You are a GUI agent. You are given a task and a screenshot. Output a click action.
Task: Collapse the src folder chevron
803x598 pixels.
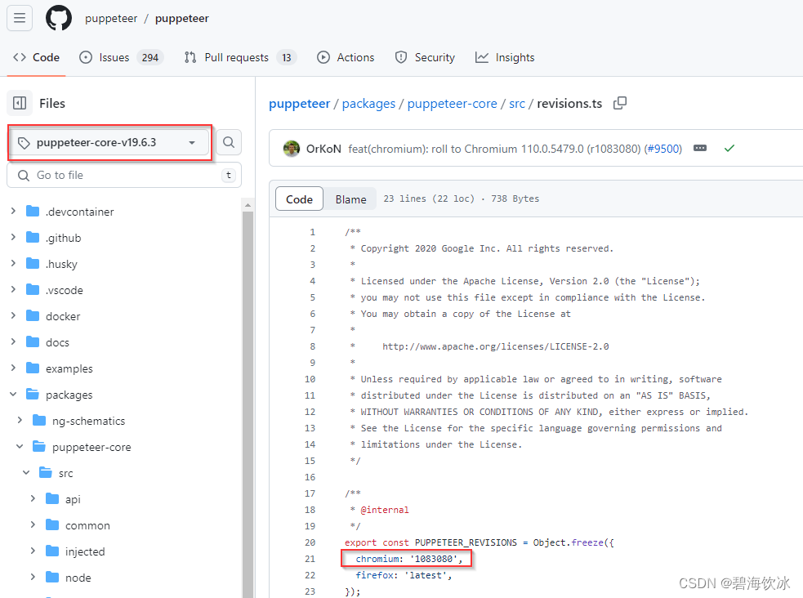[26, 472]
